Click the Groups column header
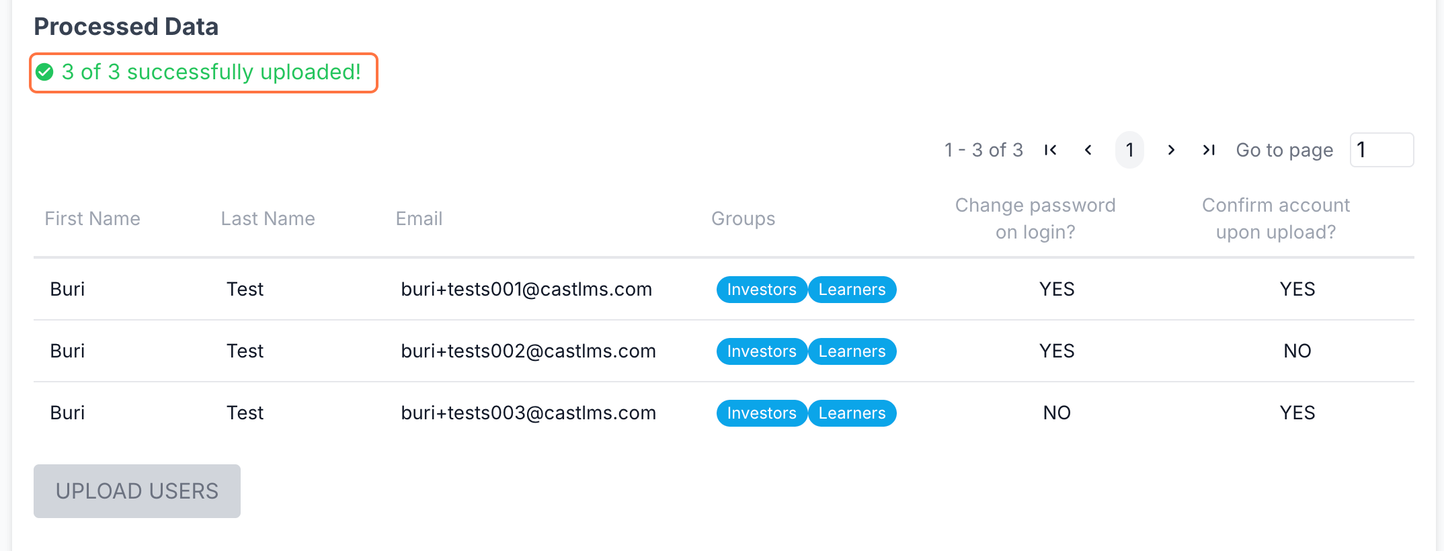This screenshot has height=551, width=1444. (743, 218)
